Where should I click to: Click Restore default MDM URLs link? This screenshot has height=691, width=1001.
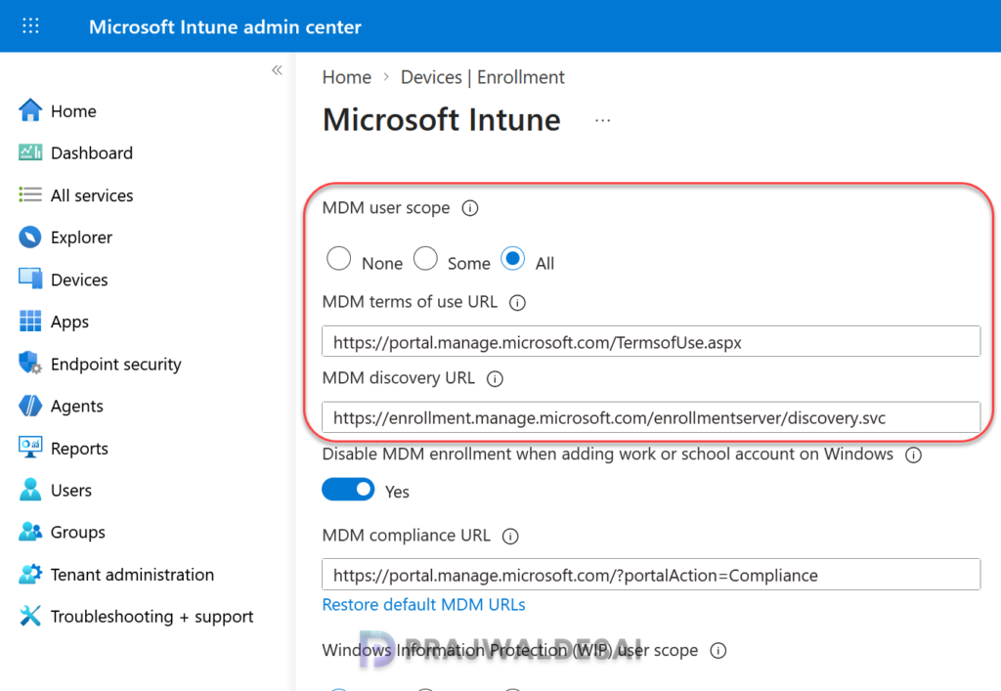point(423,604)
